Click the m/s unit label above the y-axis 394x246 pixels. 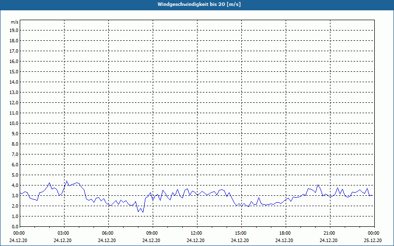(15, 22)
